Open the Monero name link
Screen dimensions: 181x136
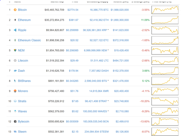[23, 91]
